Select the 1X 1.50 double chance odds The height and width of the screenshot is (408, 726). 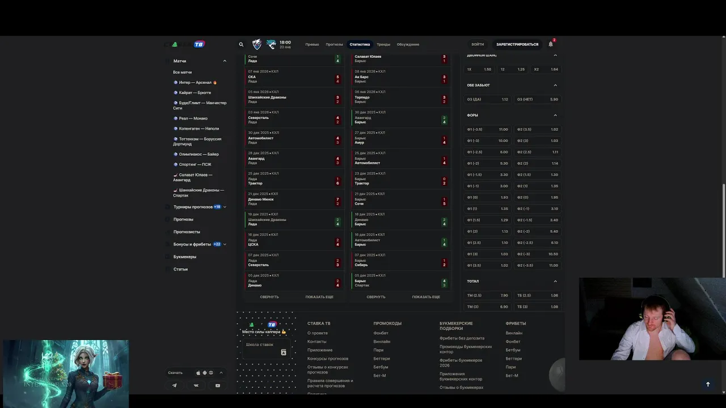click(479, 69)
